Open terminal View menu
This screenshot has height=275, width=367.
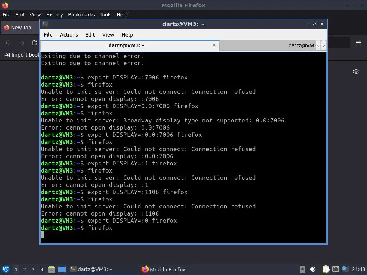108,35
